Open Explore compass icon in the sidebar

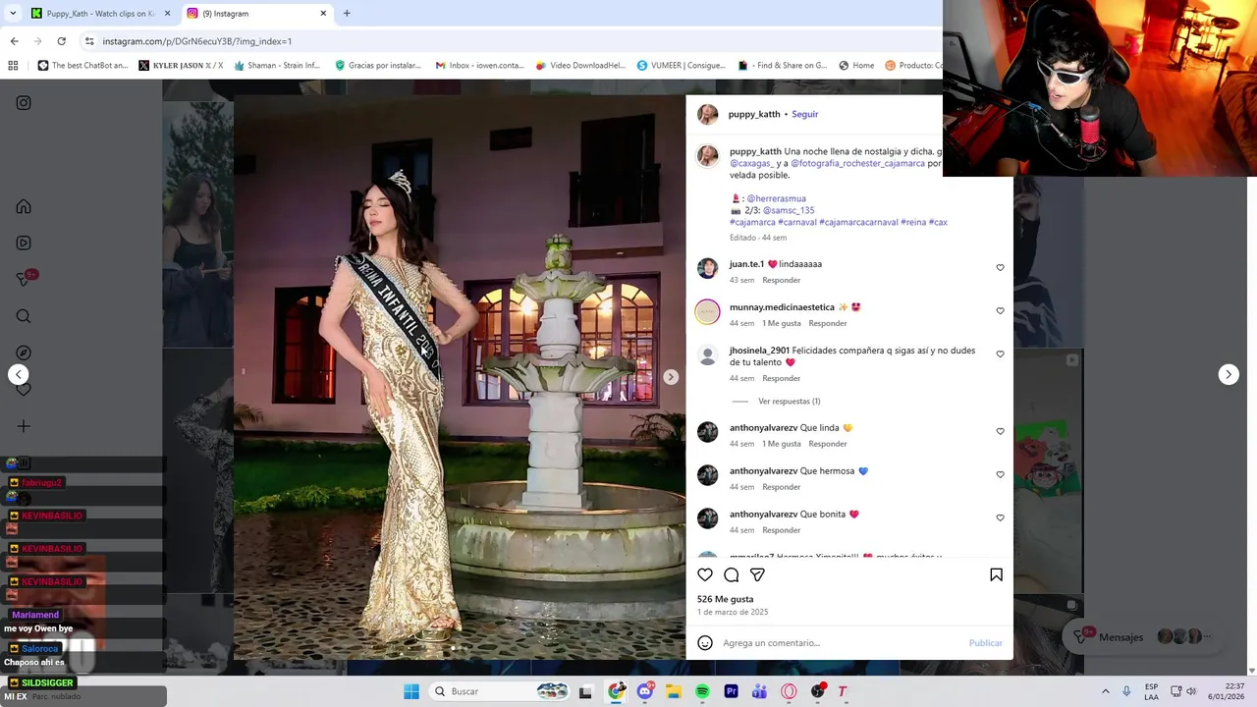(24, 353)
